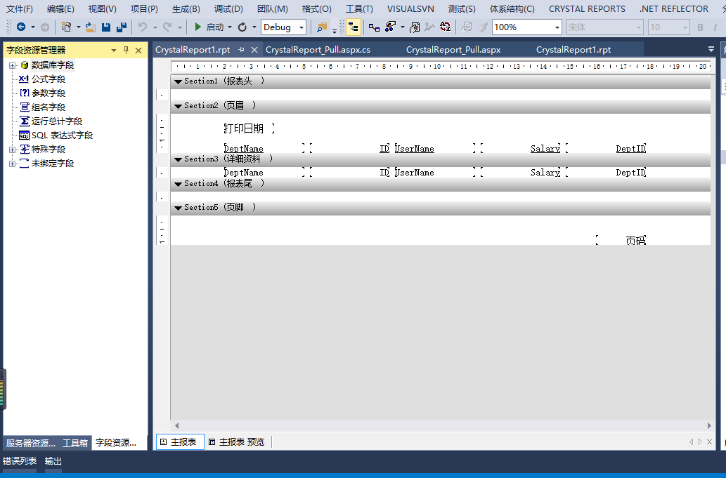The image size is (726, 478).
Task: Collapse Section3 详细资料 triangle
Action: pos(178,159)
